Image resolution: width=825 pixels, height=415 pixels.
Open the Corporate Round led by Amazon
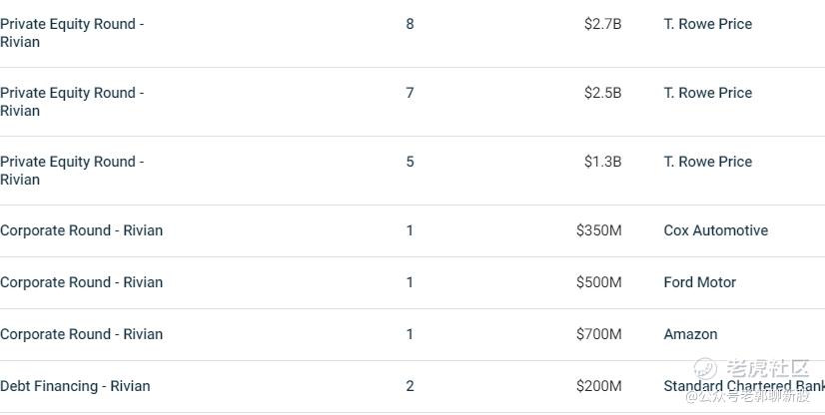(x=82, y=334)
